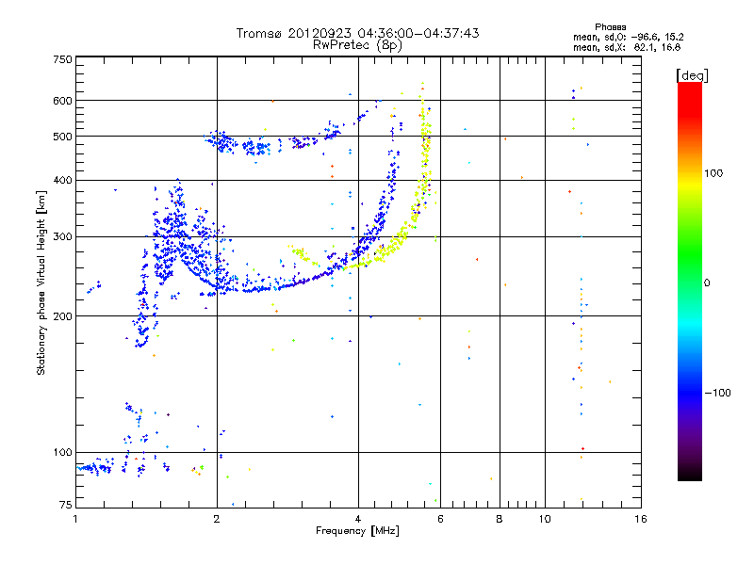Click the [deg] unit label above color bar
This screenshot has width=754, height=565.
pyautogui.click(x=692, y=75)
